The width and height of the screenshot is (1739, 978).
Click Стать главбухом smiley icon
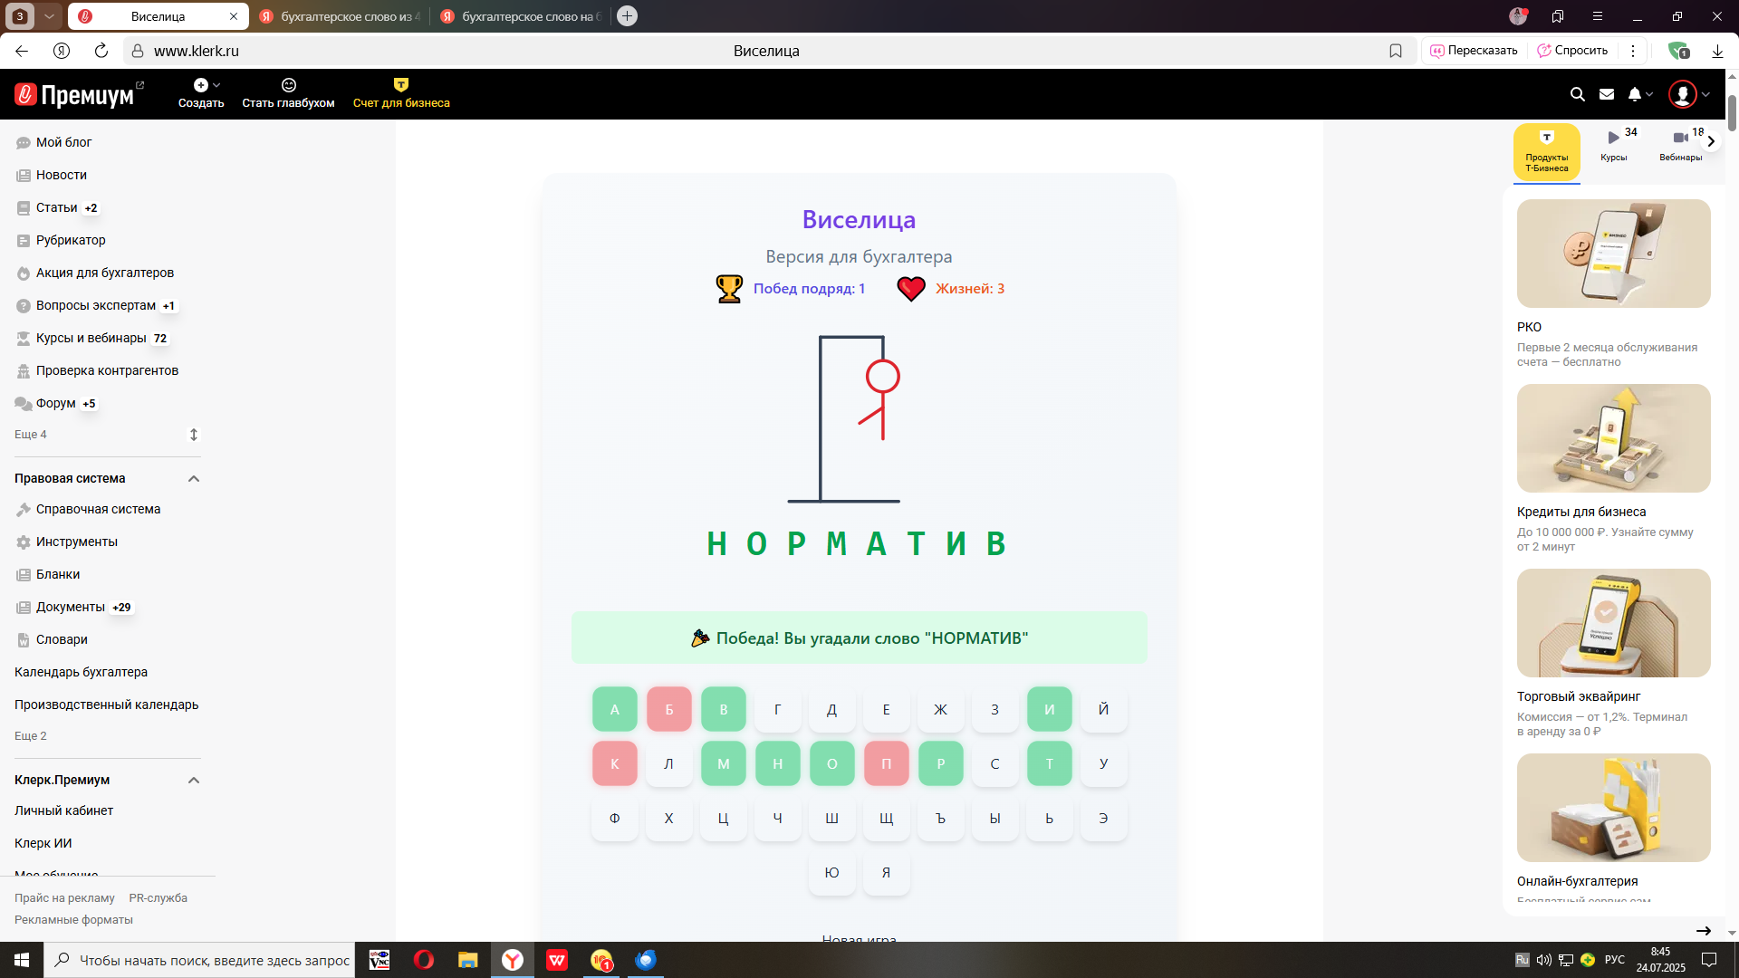click(x=289, y=85)
